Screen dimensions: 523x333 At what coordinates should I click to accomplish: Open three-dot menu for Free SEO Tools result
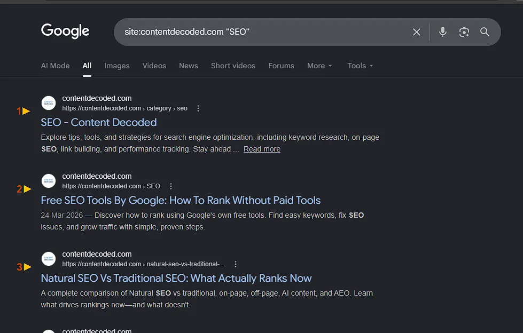tap(171, 186)
